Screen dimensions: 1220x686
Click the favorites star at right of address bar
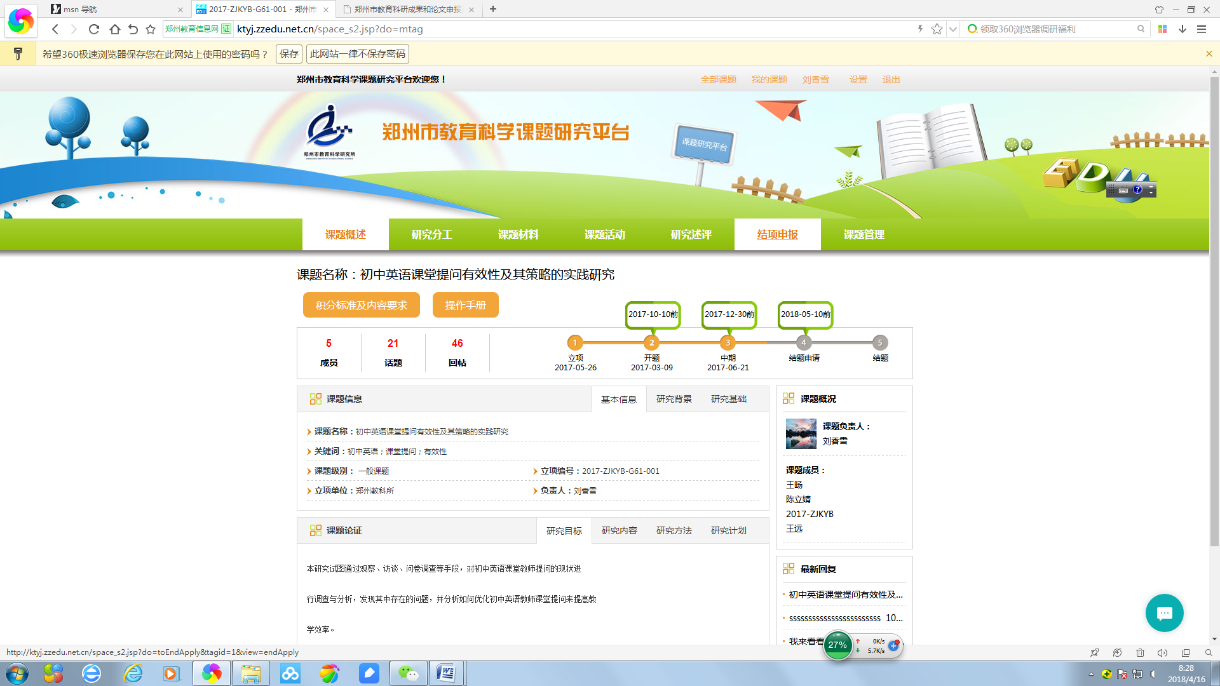click(937, 29)
